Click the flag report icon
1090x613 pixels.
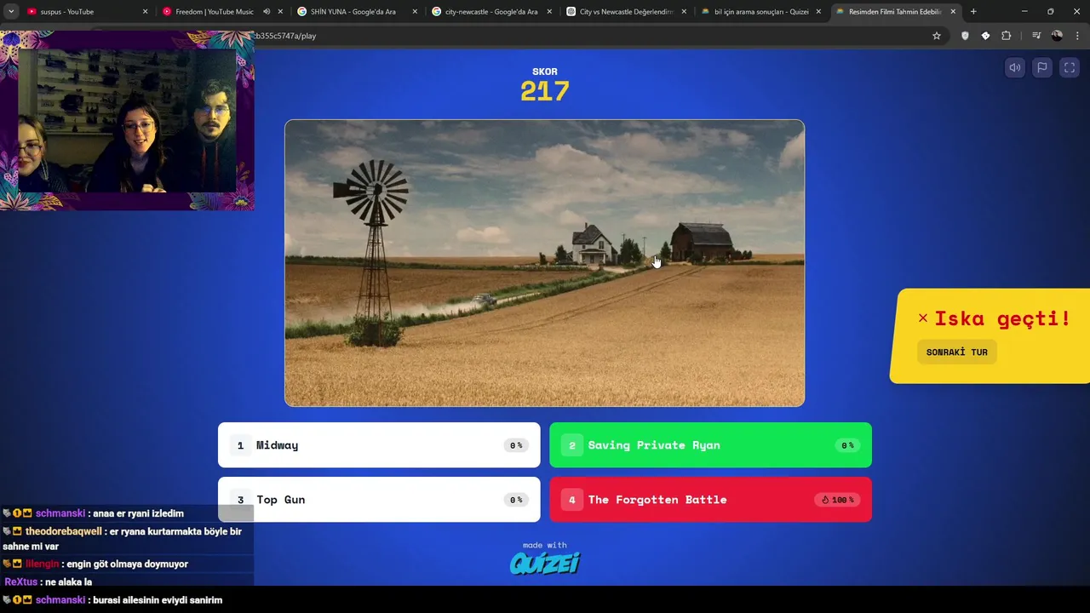pos(1042,68)
